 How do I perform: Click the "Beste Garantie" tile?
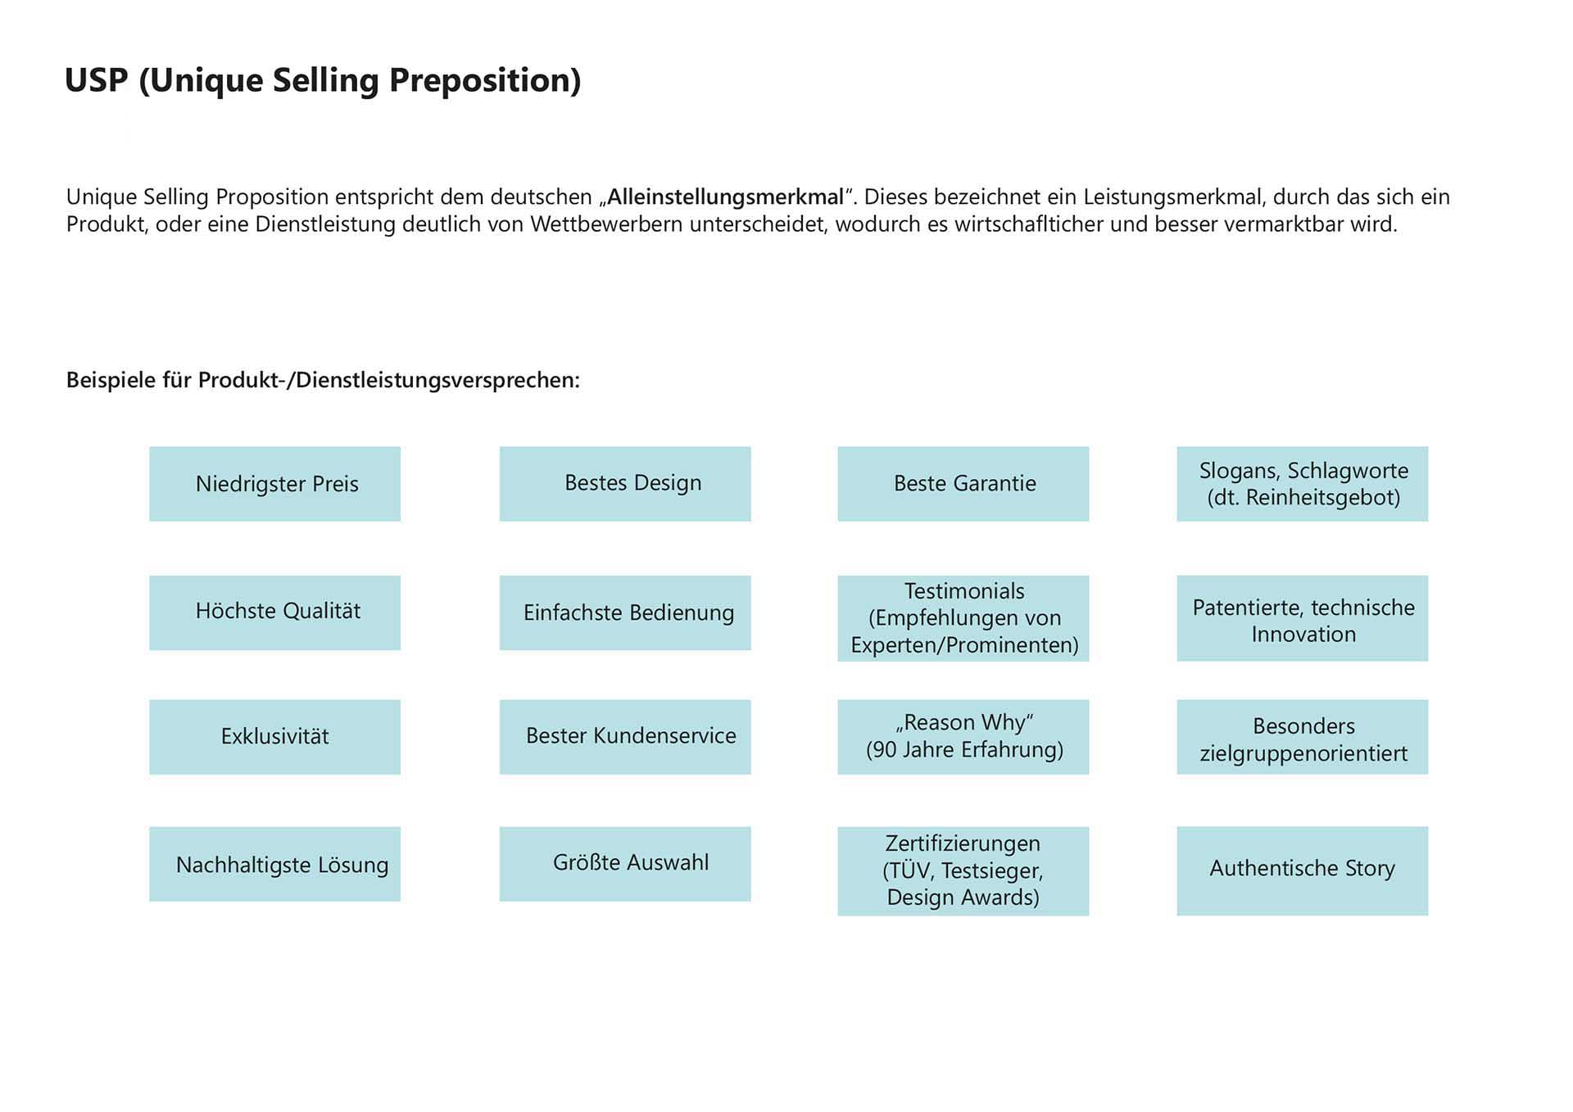point(963,484)
